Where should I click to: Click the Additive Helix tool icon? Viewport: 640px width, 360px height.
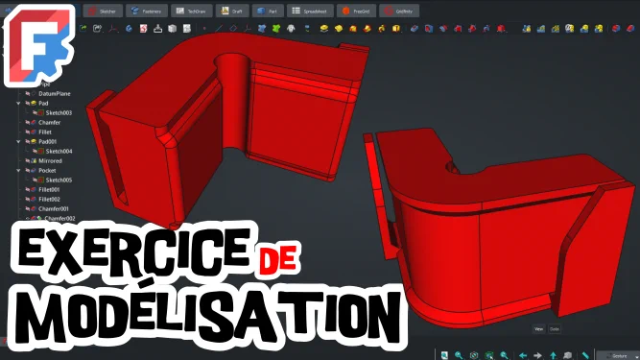[x=382, y=29]
